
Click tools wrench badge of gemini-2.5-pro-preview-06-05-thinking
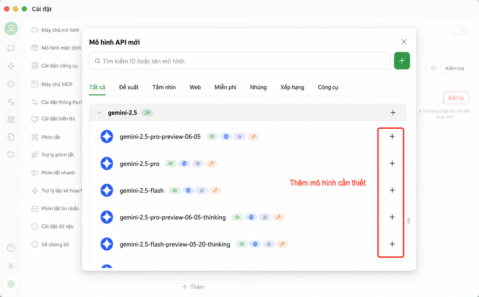pos(279,217)
